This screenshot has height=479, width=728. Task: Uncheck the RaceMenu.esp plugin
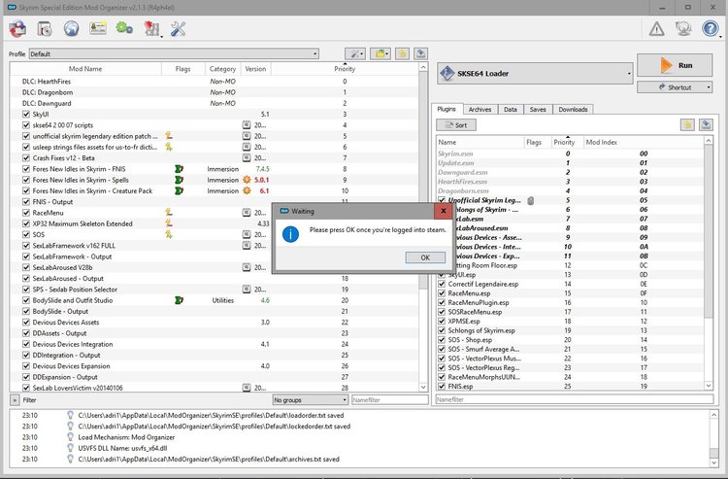[x=442, y=293]
